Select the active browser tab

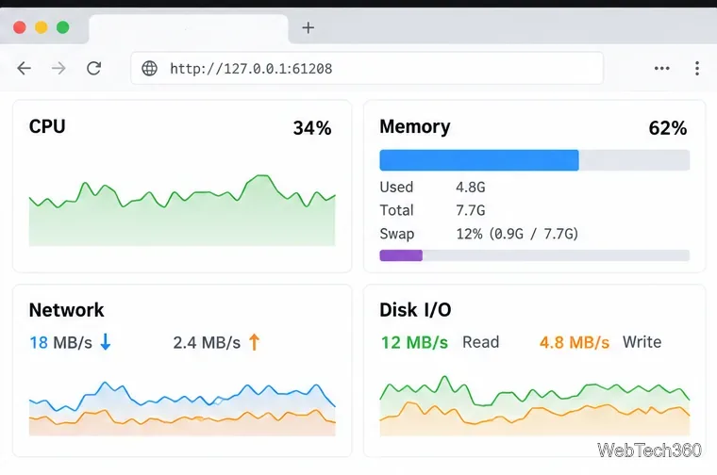189,29
